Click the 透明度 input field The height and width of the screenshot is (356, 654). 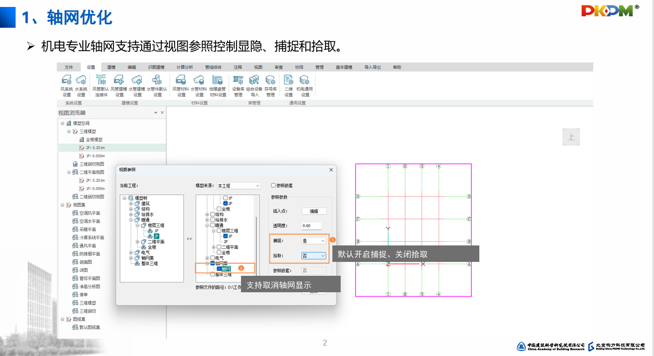[x=312, y=226]
